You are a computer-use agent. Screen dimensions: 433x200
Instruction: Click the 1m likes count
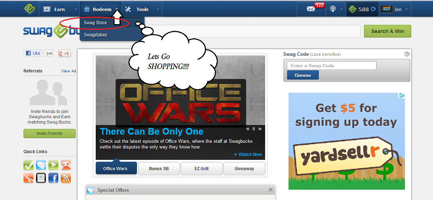pos(48,53)
